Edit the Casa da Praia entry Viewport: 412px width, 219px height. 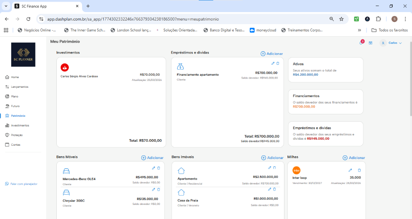pos(269,189)
